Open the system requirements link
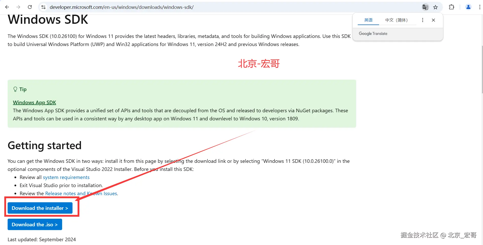This screenshot has width=483, height=245. click(x=66, y=177)
